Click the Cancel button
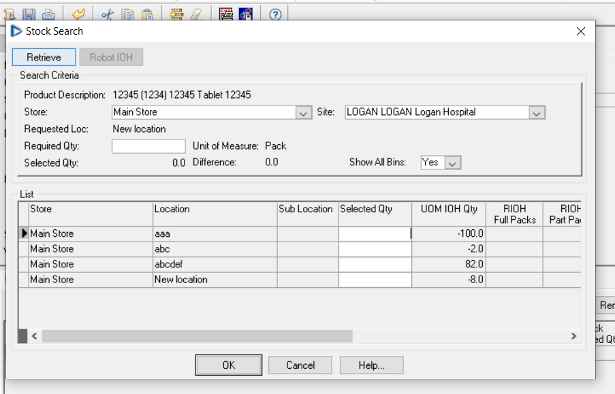 point(300,365)
